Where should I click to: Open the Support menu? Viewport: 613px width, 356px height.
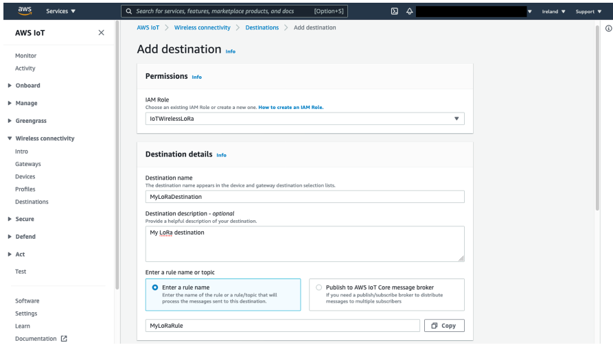(x=588, y=12)
